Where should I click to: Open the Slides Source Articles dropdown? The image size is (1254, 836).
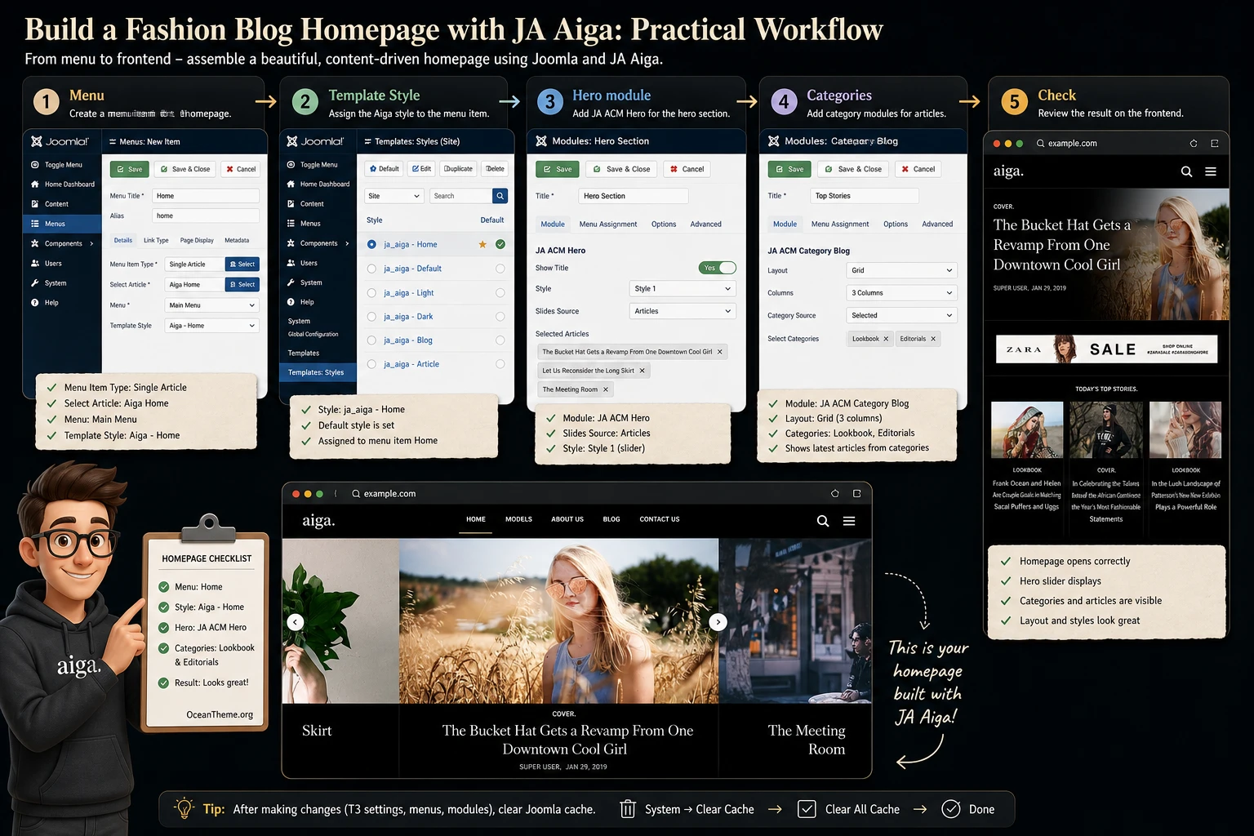[x=683, y=311]
